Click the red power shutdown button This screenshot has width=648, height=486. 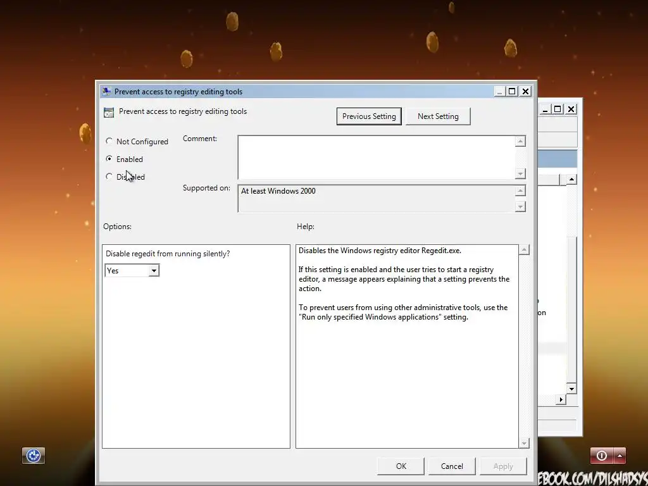[x=602, y=456]
